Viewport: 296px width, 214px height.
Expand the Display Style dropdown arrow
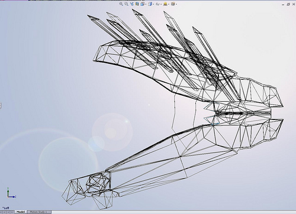153,4
